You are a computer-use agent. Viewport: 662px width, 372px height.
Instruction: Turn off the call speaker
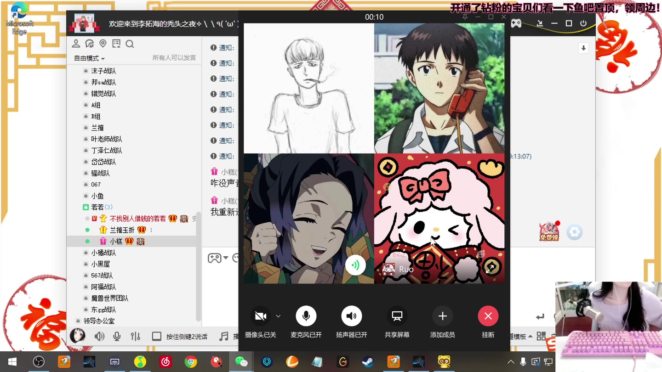352,316
